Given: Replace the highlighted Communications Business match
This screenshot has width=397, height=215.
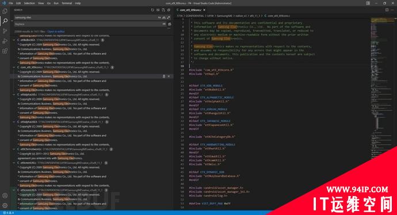Looking at the screenshot, I should coord(164,76).
